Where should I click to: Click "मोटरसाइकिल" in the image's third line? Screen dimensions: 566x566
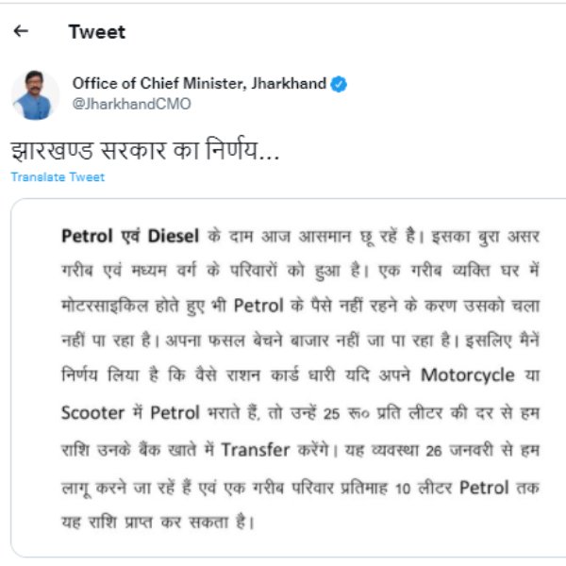click(103, 306)
